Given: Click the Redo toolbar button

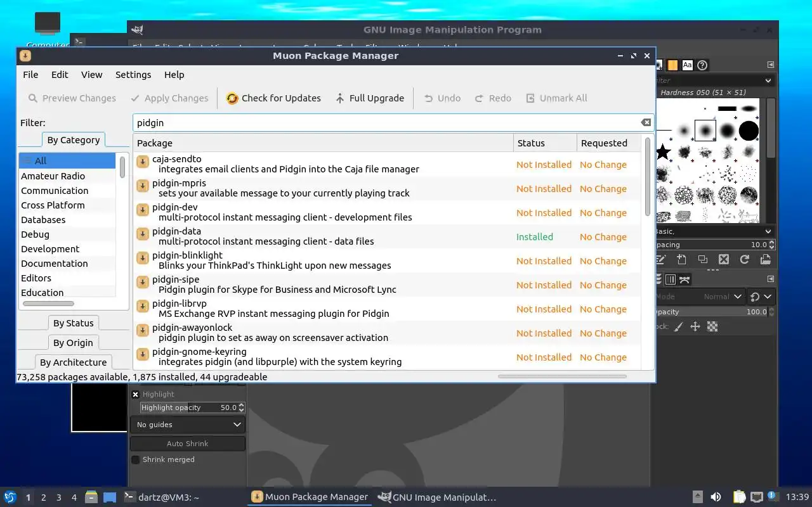Looking at the screenshot, I should coord(493,98).
